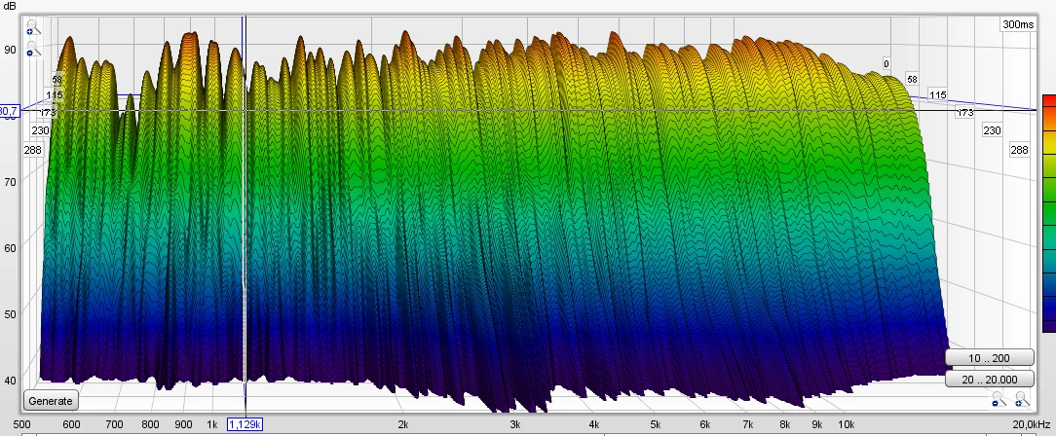The width and height of the screenshot is (1056, 436).
Task: Click the 10k frequency axis label
Action: point(846,424)
